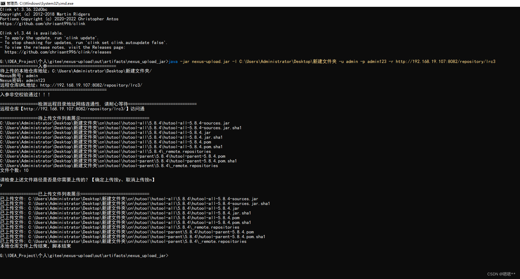
Task: Click the blue 'java' command word
Action: [173, 62]
